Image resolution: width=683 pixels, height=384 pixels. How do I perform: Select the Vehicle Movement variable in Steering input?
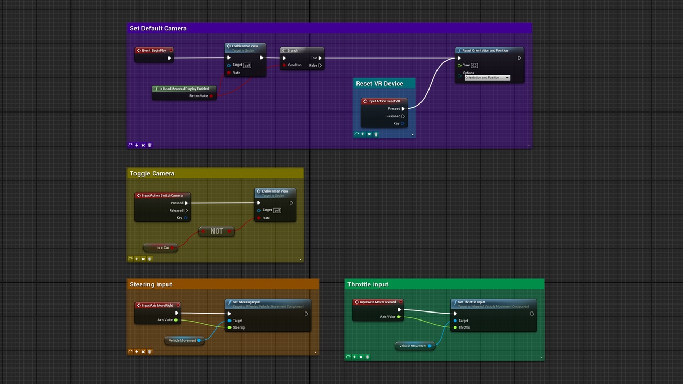[x=185, y=341]
